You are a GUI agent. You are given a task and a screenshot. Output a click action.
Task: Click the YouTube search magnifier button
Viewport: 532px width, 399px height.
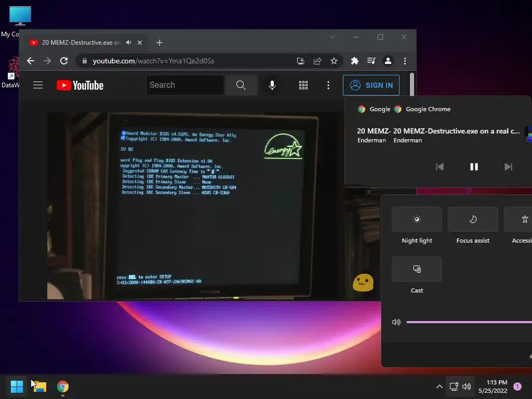(x=241, y=85)
